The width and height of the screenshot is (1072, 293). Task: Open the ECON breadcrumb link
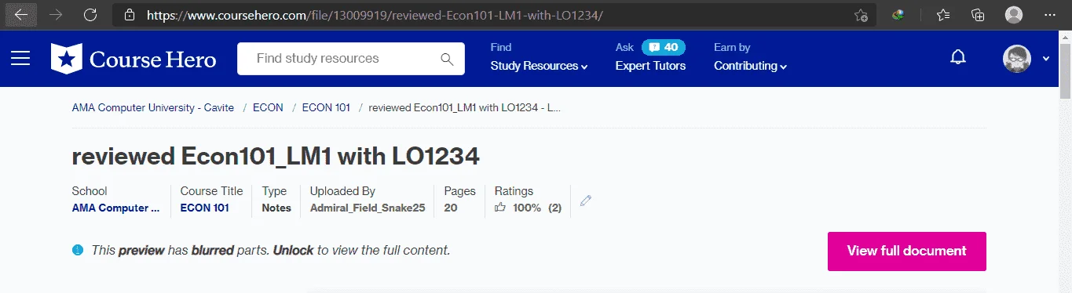[268, 107]
